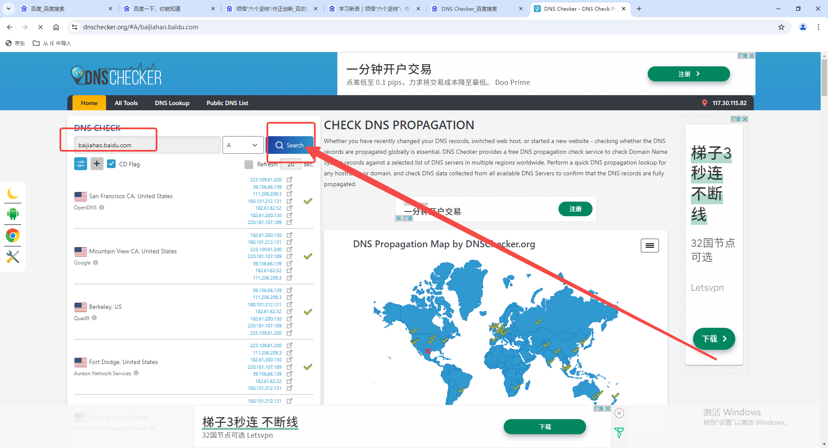Click the address bar URL
The height and width of the screenshot is (448, 828).
pos(141,27)
